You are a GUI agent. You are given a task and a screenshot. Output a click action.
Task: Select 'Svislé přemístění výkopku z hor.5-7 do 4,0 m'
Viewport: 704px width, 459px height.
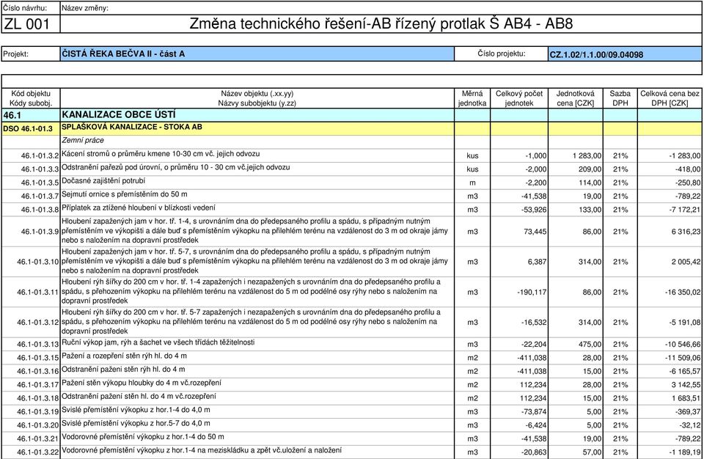[136, 424]
